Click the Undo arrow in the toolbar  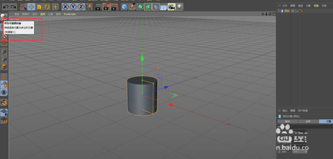tap(6, 6)
